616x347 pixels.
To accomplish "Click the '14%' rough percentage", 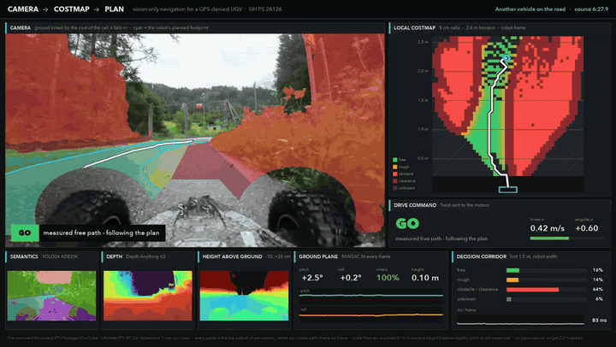I will pyautogui.click(x=597, y=279).
